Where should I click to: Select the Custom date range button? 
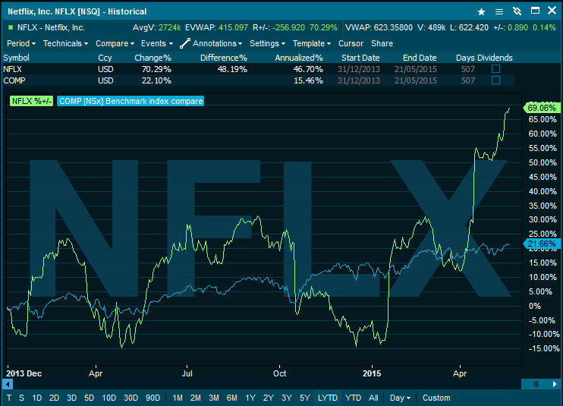tap(436, 398)
